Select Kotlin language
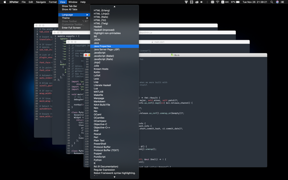288x180 pixels. click(114, 72)
